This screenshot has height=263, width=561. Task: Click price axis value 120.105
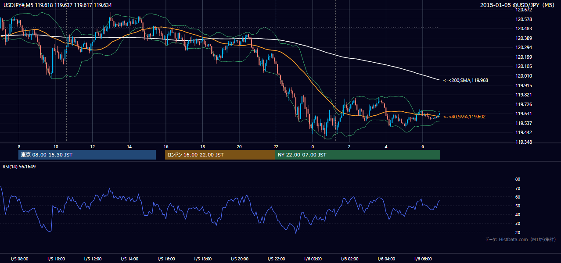point(524,66)
